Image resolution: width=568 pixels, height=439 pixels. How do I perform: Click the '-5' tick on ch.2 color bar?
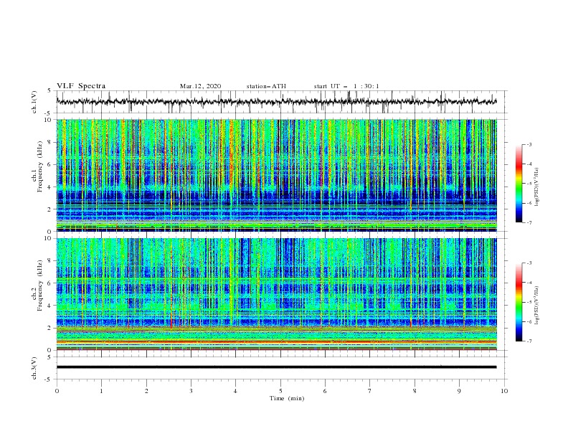529,302
